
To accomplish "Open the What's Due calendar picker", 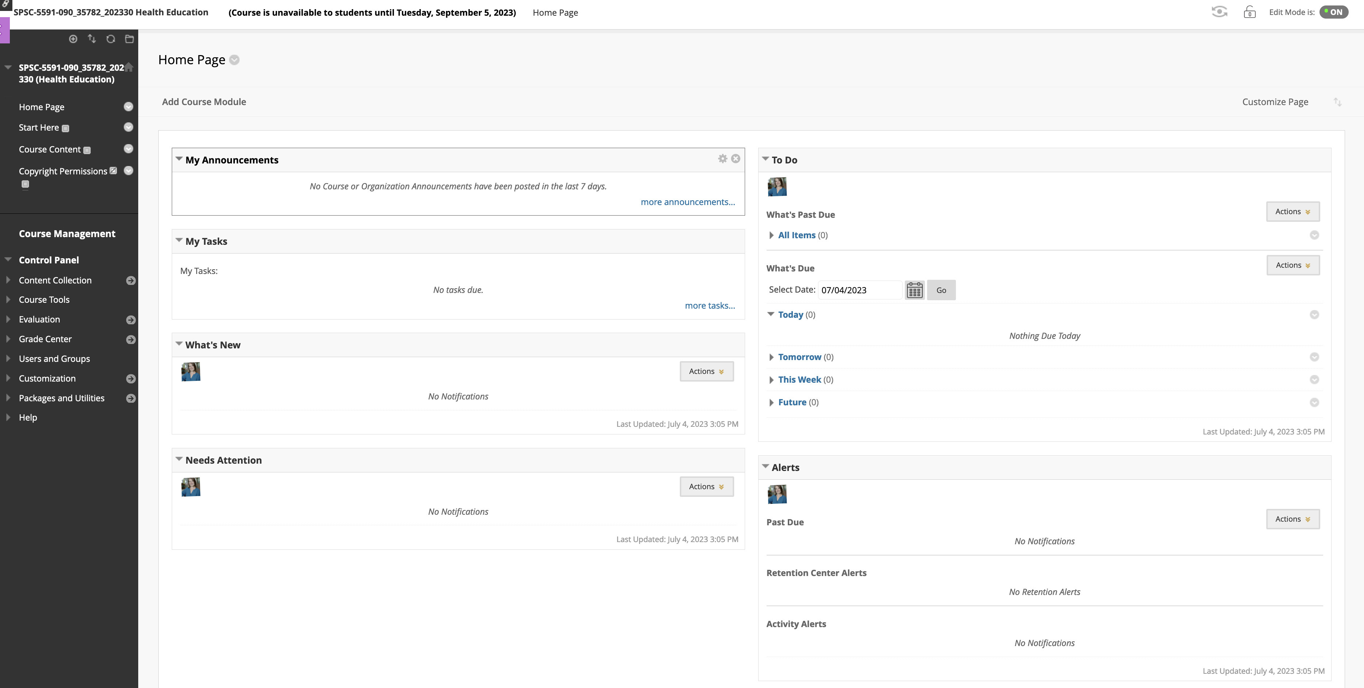I will [x=914, y=290].
